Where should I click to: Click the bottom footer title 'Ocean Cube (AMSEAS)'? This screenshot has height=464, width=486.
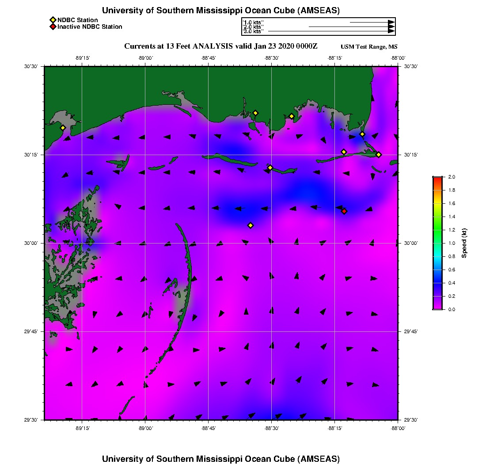(220, 459)
